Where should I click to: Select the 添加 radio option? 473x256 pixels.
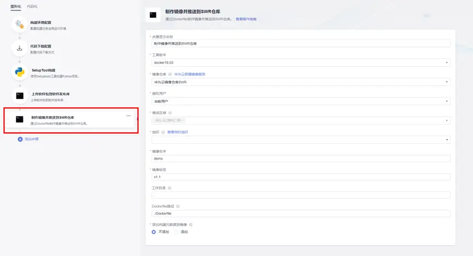click(x=177, y=232)
